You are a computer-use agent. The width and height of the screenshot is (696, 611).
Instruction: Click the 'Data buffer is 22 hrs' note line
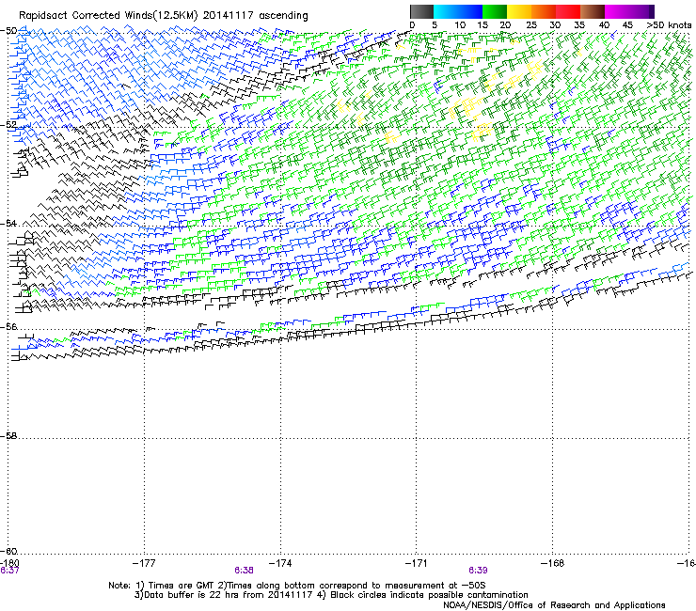(x=331, y=595)
